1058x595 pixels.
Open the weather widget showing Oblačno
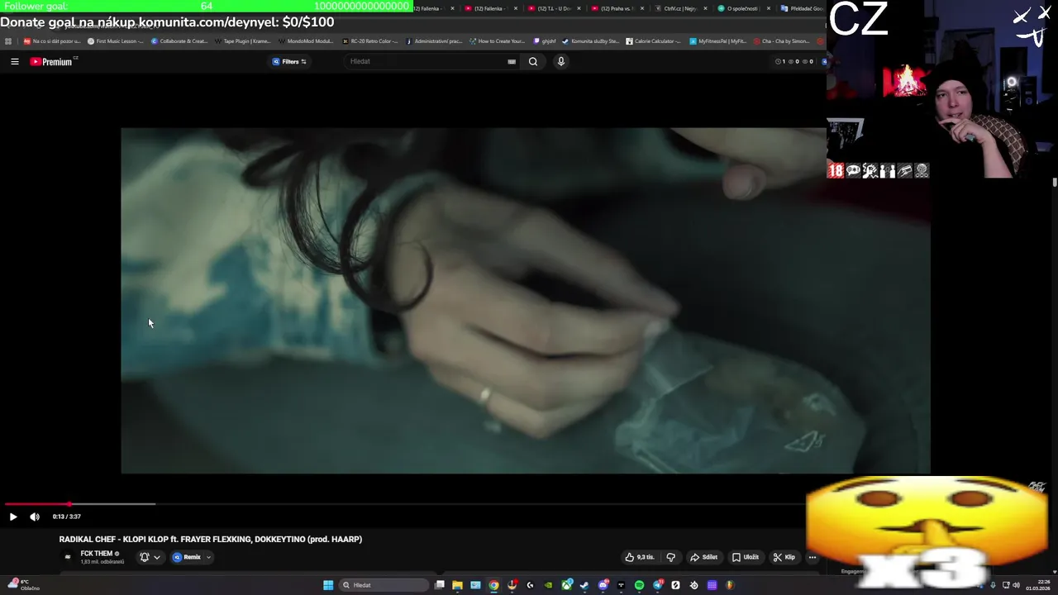click(24, 584)
